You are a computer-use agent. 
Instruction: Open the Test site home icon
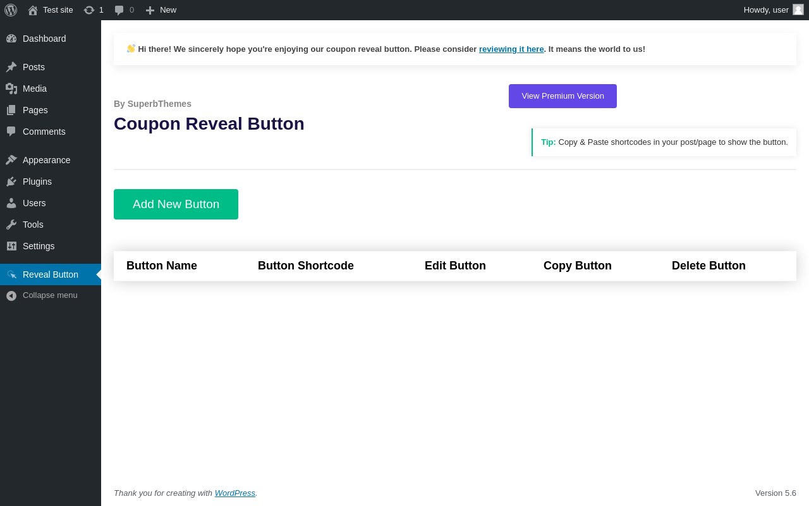point(33,10)
